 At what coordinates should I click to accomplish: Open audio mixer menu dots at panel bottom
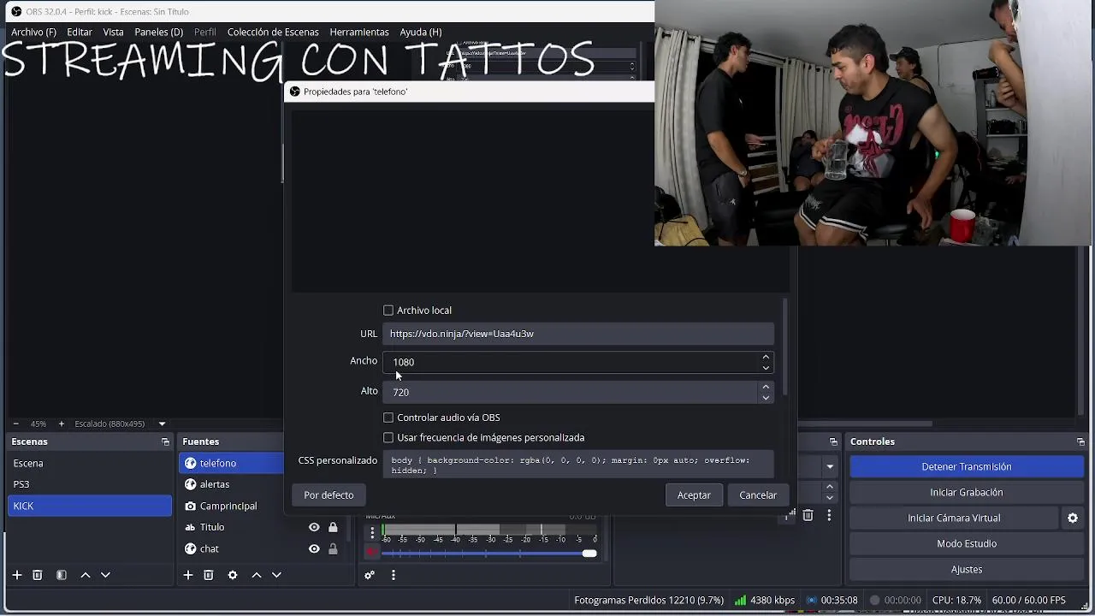click(394, 575)
